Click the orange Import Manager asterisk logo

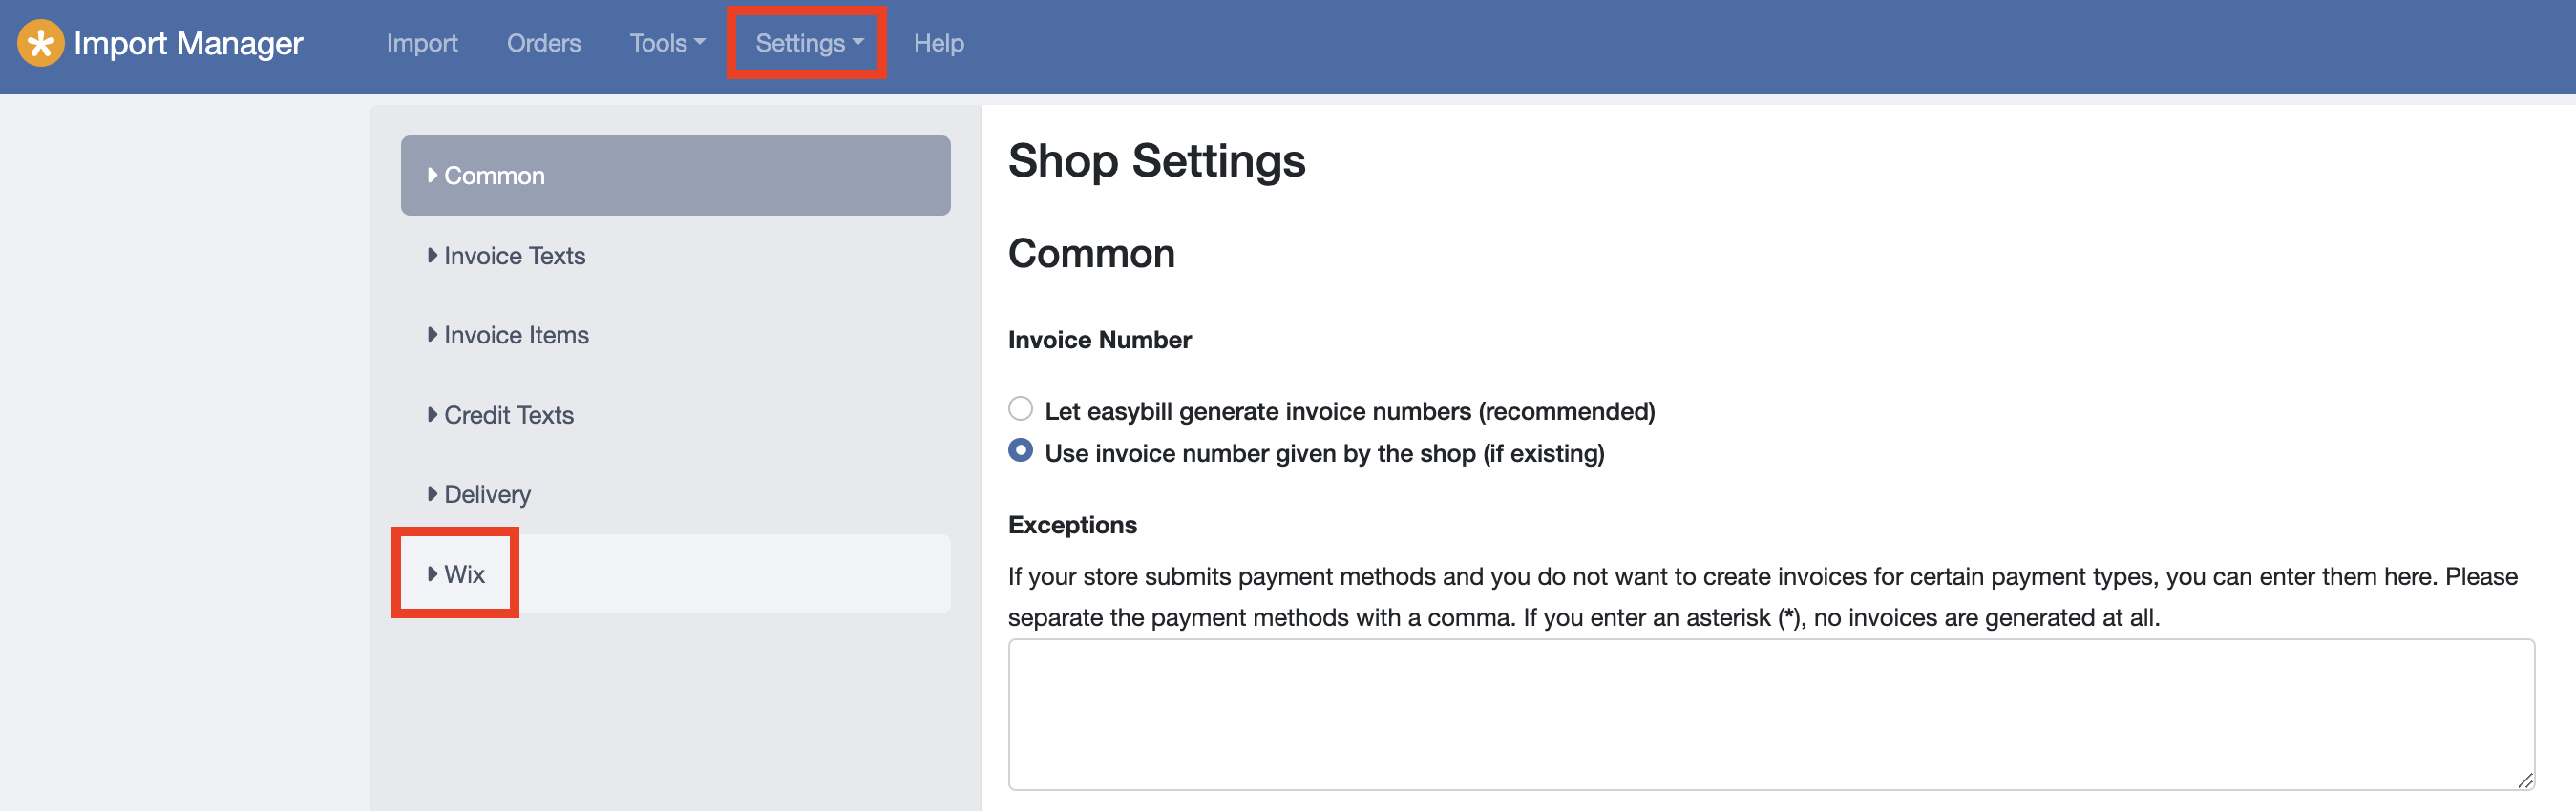pyautogui.click(x=40, y=43)
